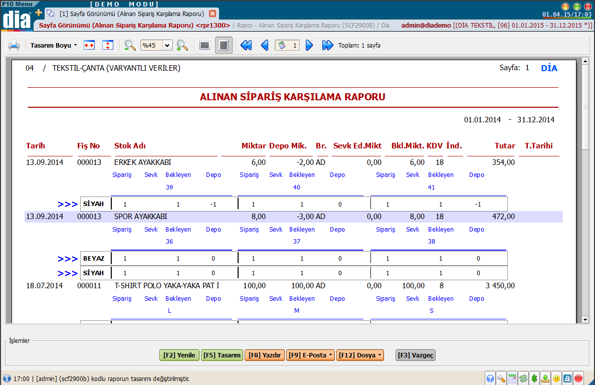Screen dimensions: 595x385
Task: Click the BEYAZ variant label
Action: [x=94, y=259]
